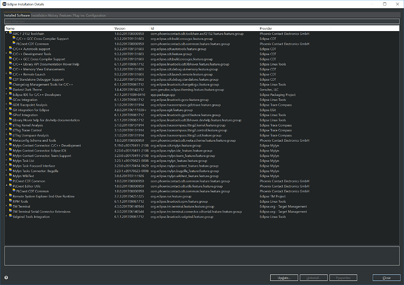Click the provider cell 'Eclipse TM Project'
Viewport: 404px width, 285px height.
point(272,196)
